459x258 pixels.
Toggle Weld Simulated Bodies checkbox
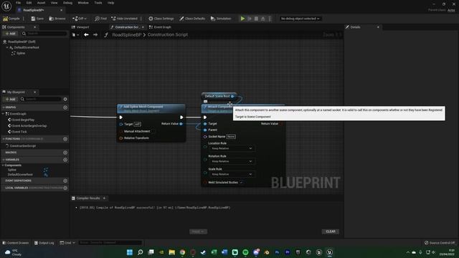pyautogui.click(x=241, y=183)
